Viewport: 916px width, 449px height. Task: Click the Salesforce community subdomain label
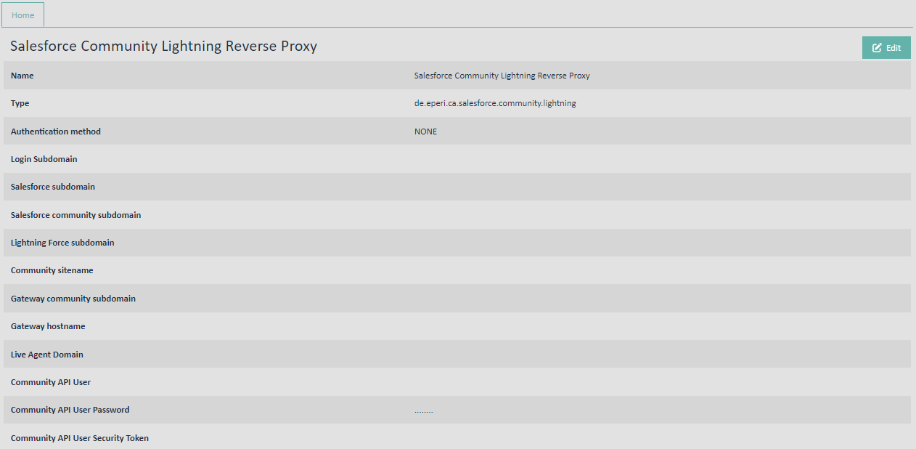[x=76, y=215]
